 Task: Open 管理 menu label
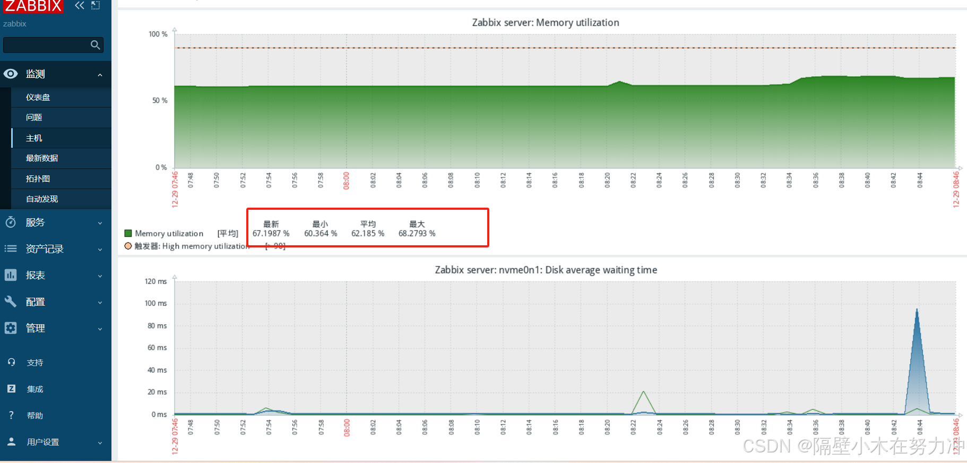coord(36,328)
